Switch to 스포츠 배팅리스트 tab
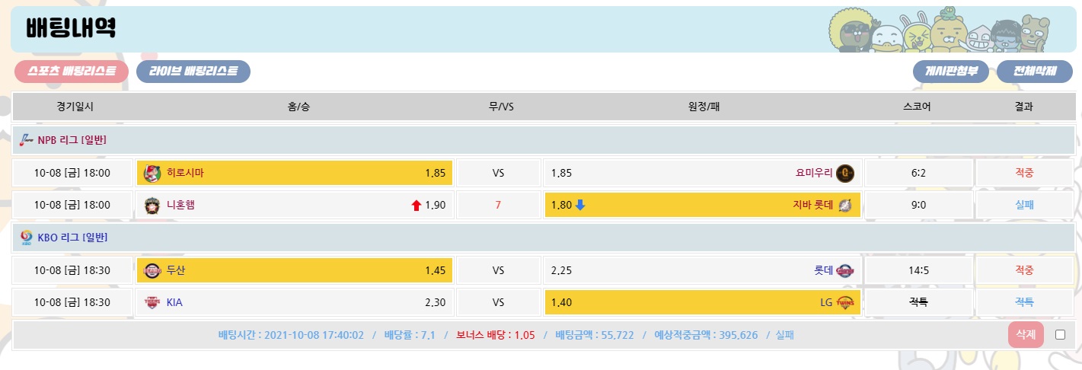This screenshot has height=370, width=1082. [x=72, y=71]
